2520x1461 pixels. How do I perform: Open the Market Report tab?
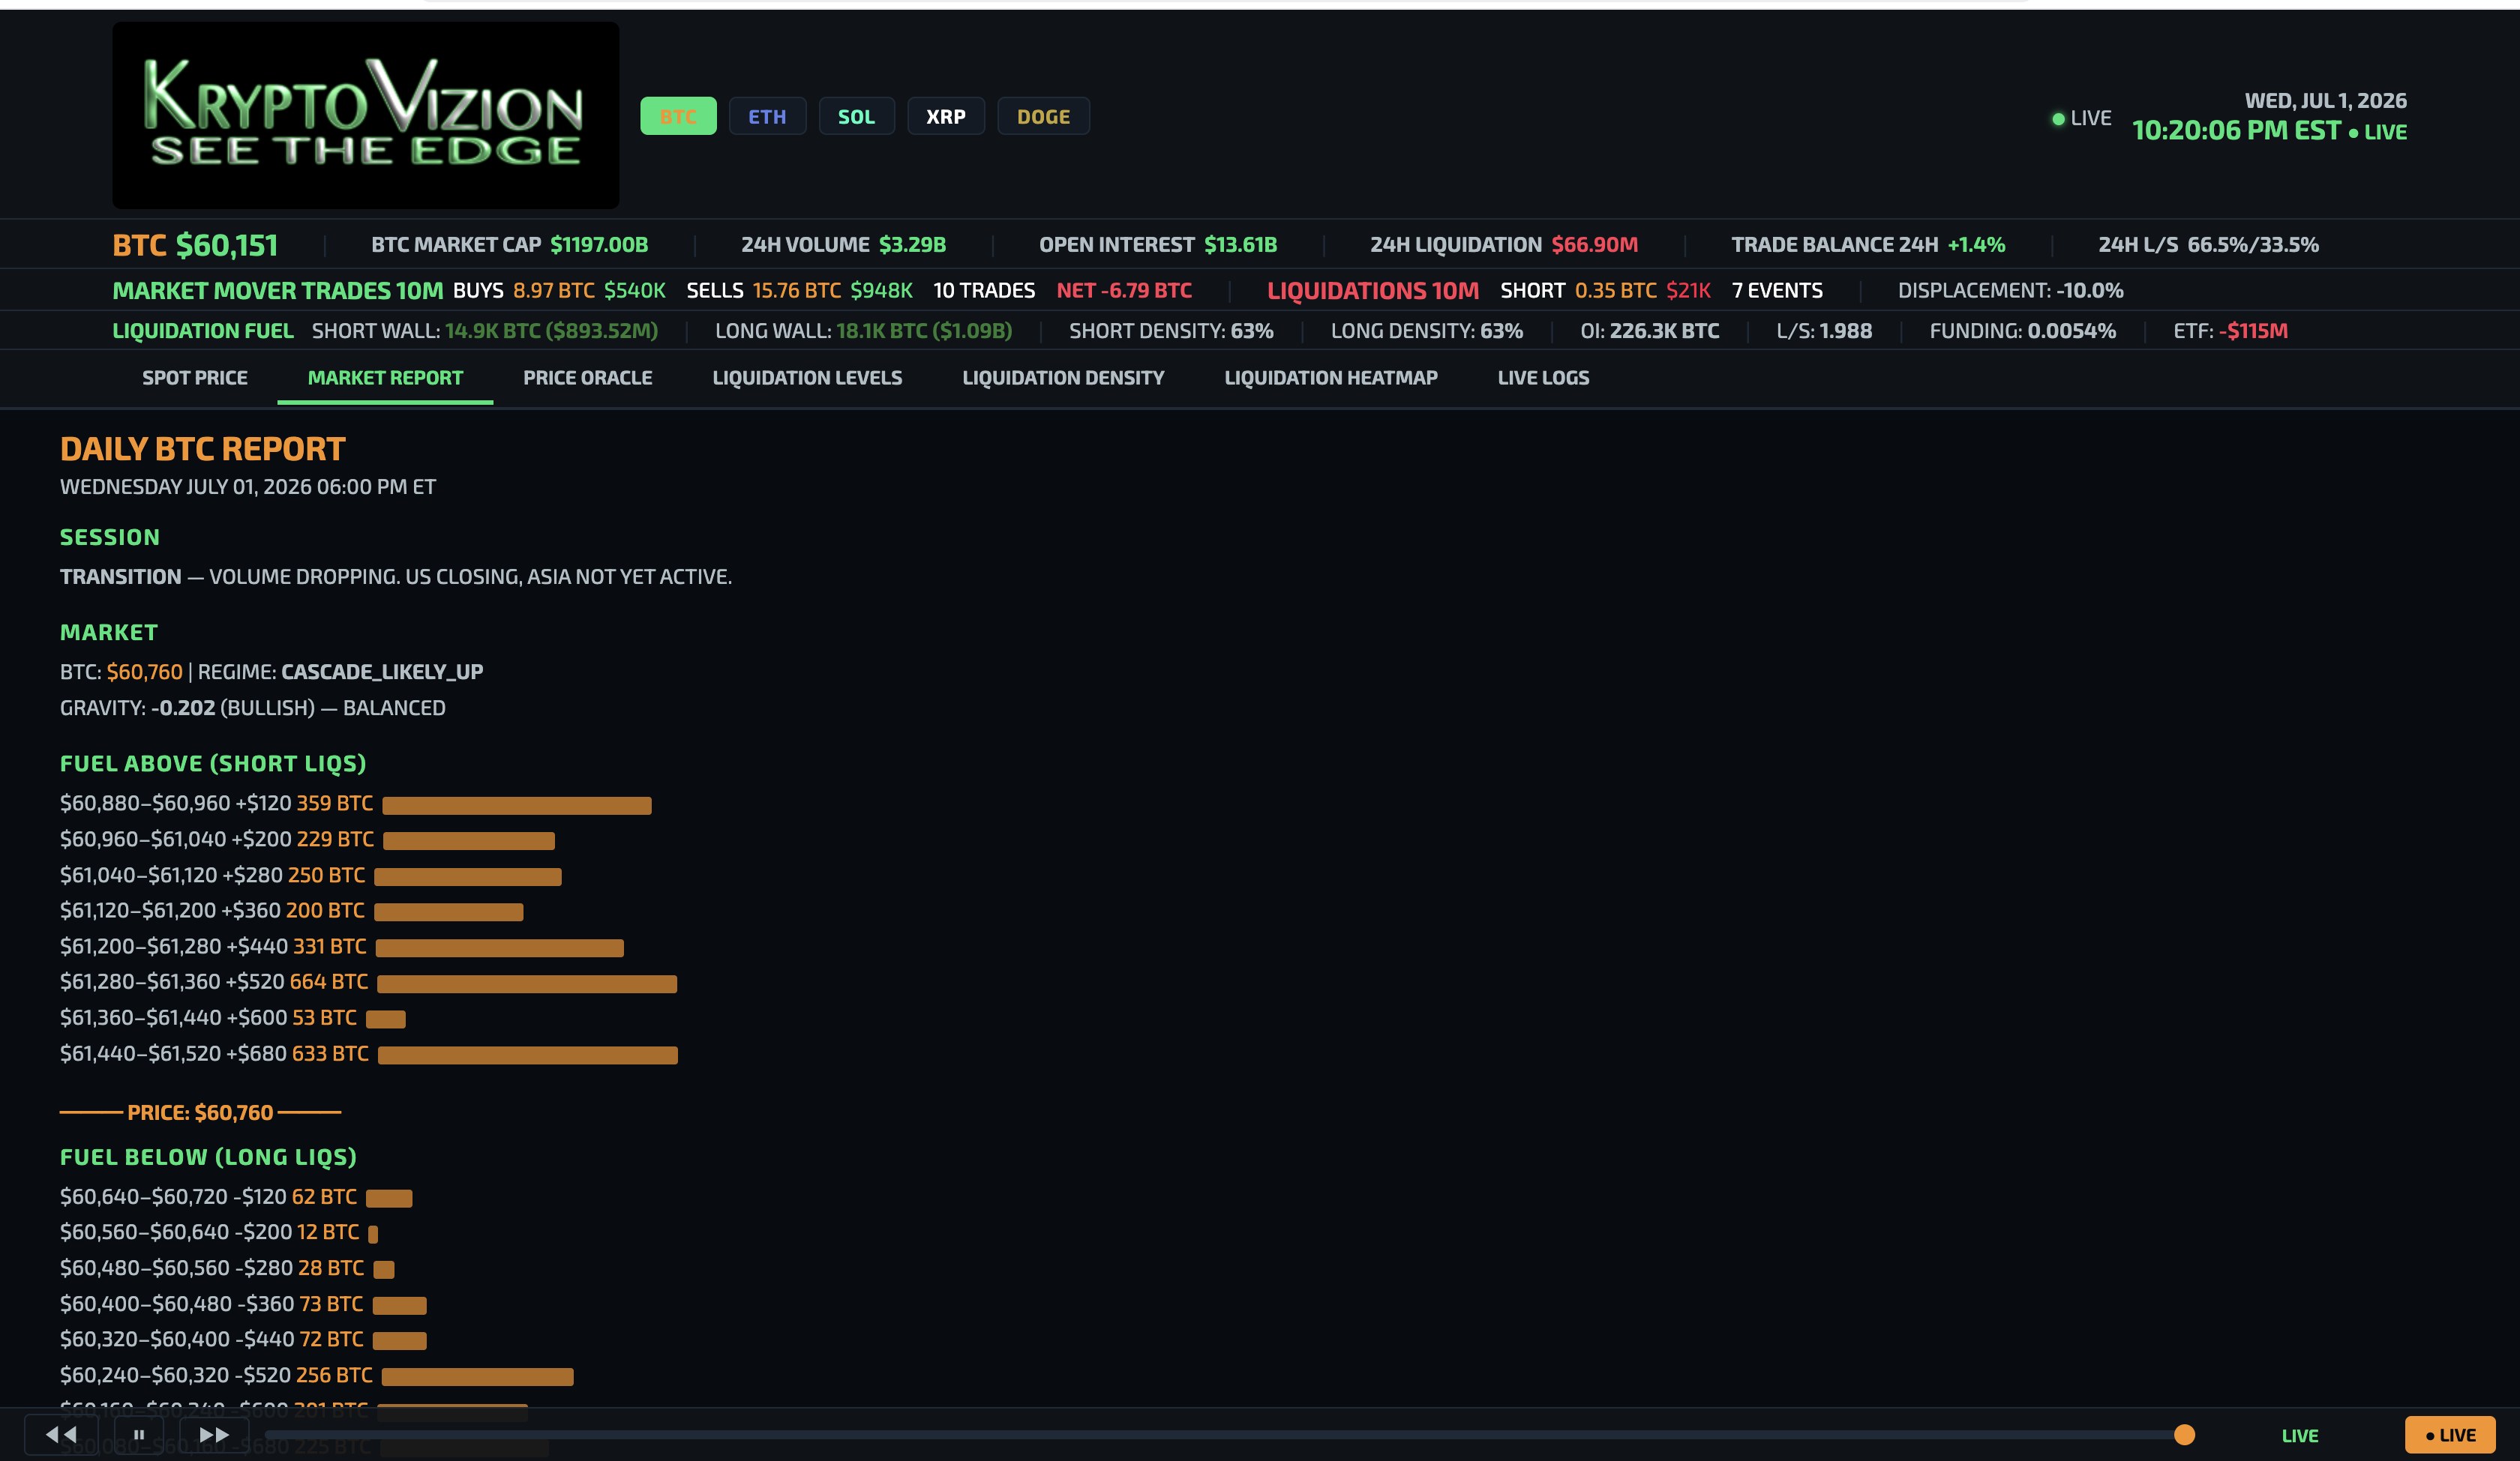tap(385, 378)
